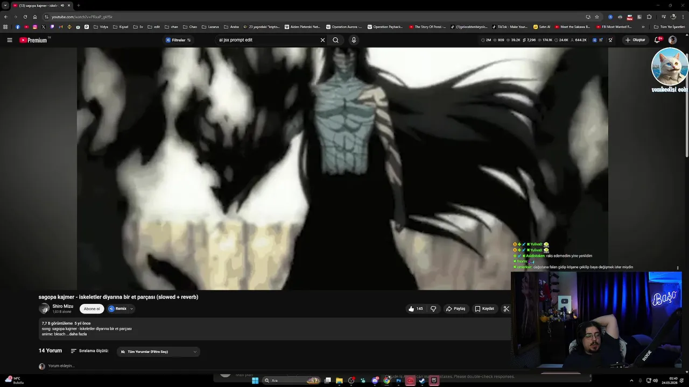Start voice search with the microphone
689x387 pixels.
(354, 40)
